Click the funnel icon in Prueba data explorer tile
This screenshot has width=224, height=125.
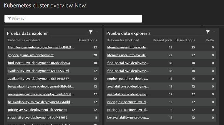[x=91, y=32]
